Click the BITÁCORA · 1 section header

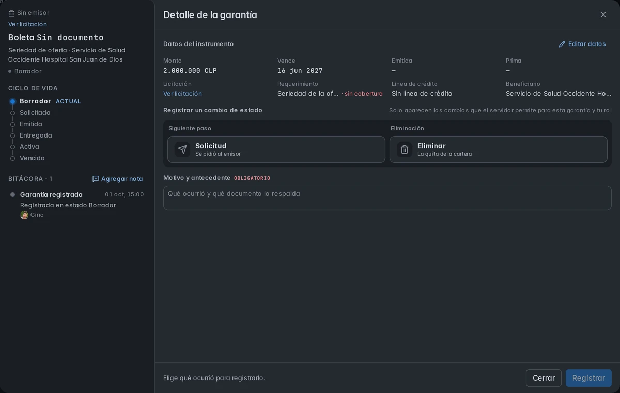30,179
